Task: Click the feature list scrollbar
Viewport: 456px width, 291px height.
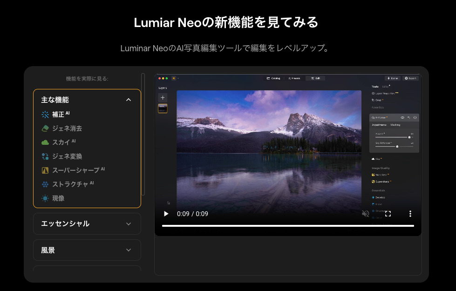Action: click(x=143, y=134)
